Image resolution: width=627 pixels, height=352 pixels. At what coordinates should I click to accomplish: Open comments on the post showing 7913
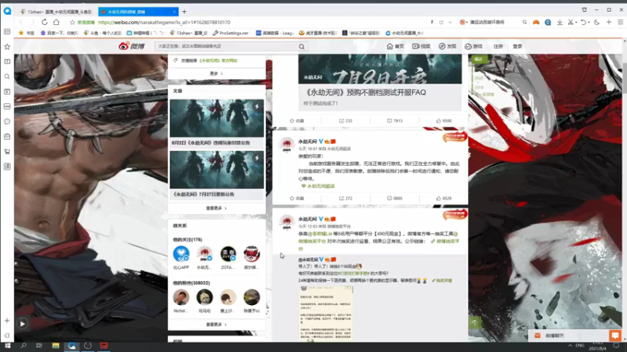(395, 120)
